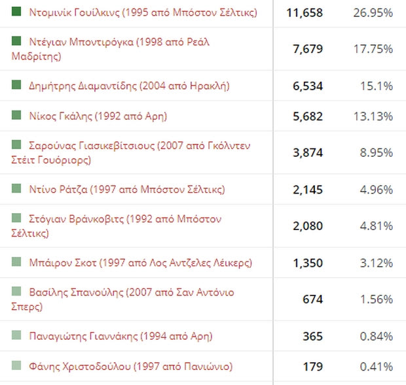Viewport: 406px width, 385px height.
Task: Click the green swatch beside Ντομινίκ Γουίλκινς
Action: coord(16,11)
